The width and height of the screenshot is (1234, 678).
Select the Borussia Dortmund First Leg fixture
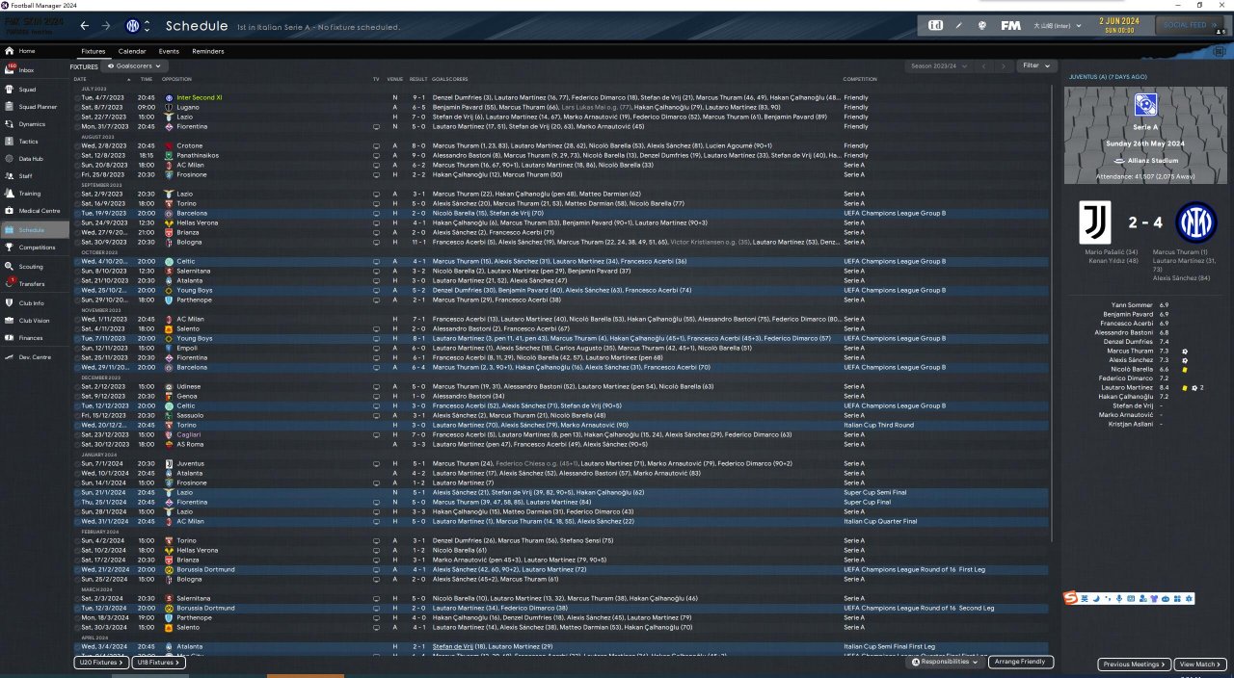[563, 569]
